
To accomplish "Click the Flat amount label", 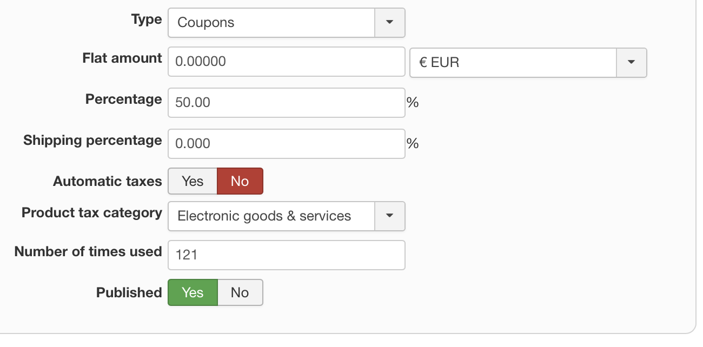I will coord(122,58).
